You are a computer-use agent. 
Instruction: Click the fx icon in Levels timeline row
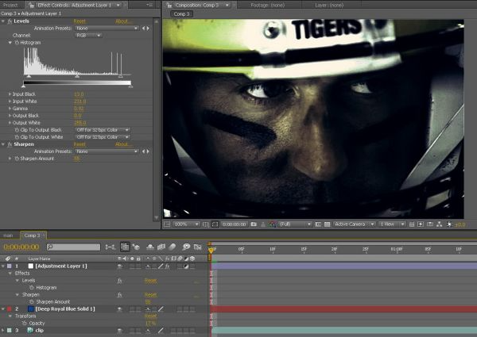[x=119, y=281]
